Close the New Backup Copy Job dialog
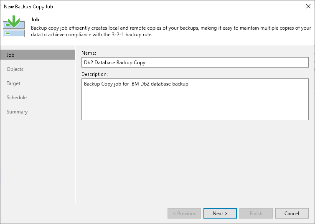The image size is (315, 224). [x=307, y=7]
